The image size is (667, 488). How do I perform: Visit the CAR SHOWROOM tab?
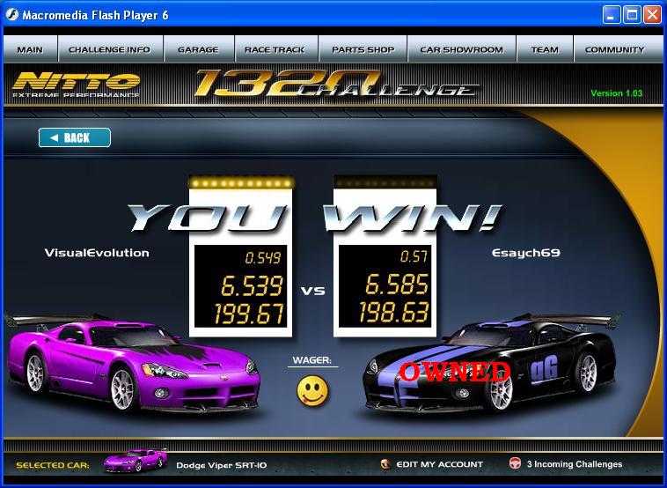[x=462, y=49]
